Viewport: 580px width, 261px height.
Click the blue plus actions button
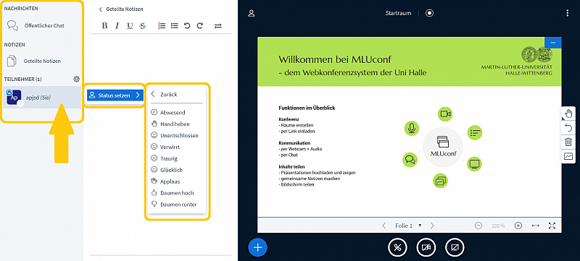258,247
